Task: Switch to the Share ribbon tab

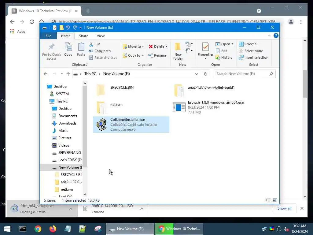Action: [x=83, y=36]
